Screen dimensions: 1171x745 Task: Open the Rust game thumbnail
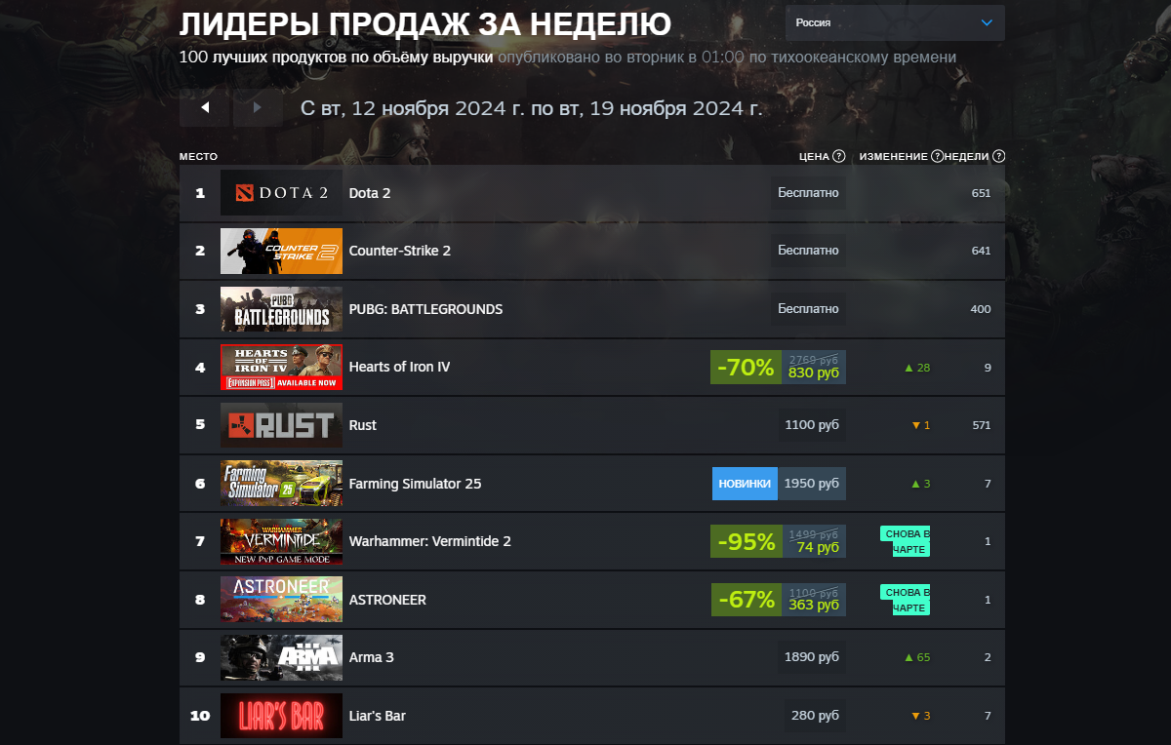pyautogui.click(x=281, y=425)
